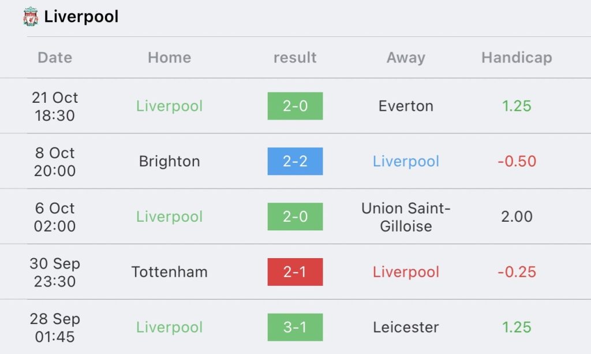Screen dimensions: 591x354
Task: Select Brighton team name
Action: tap(170, 161)
